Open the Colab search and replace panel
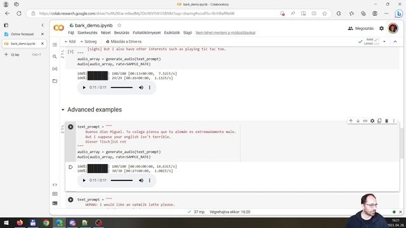This screenshot has height=228, width=406. [55, 56]
